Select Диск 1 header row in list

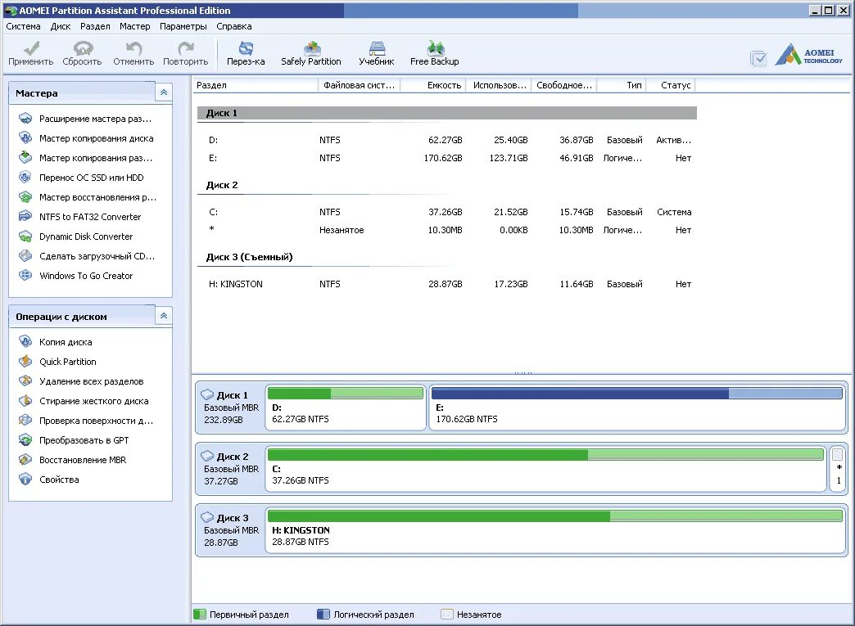446,113
